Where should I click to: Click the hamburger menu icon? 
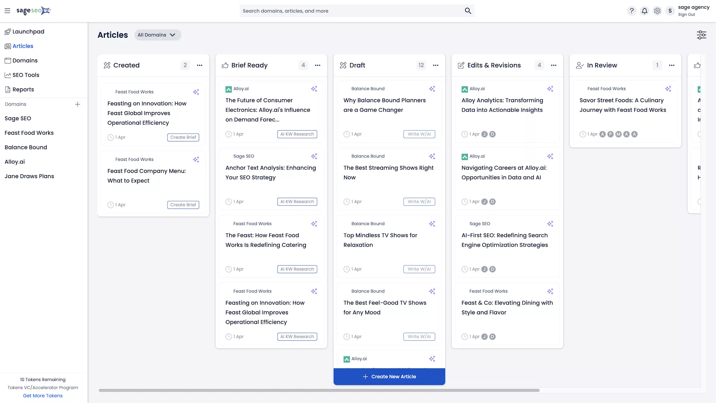[7, 11]
